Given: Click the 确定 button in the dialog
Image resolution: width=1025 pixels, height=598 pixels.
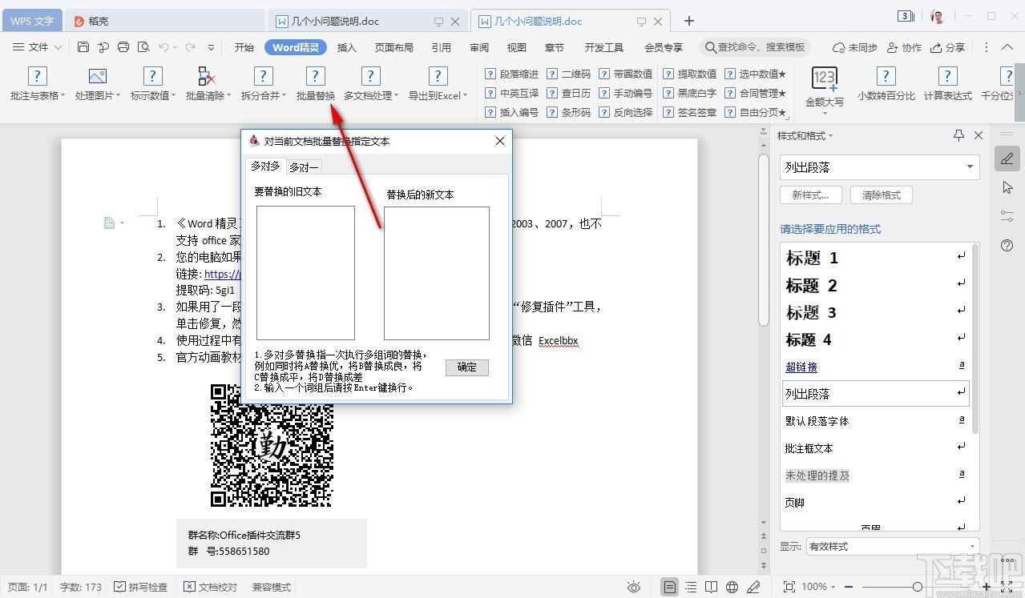Looking at the screenshot, I should 467,367.
